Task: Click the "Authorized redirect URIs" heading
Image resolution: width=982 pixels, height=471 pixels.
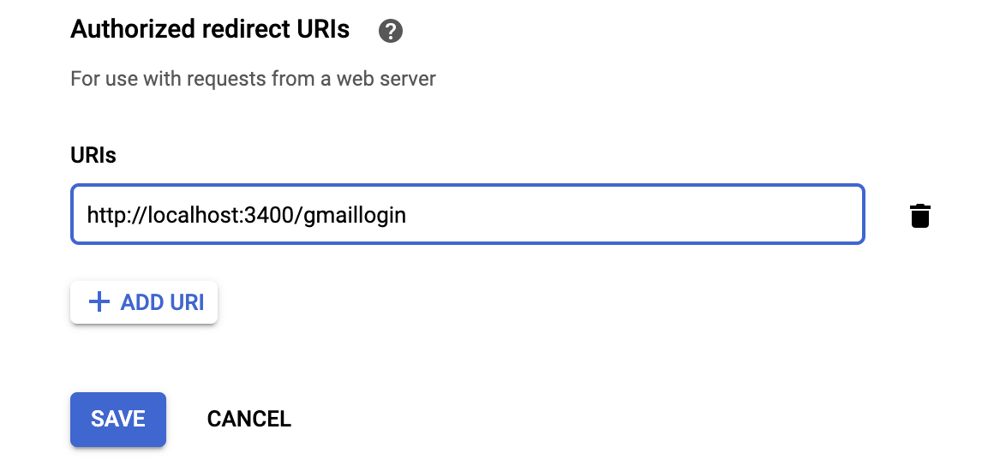Action: click(210, 30)
